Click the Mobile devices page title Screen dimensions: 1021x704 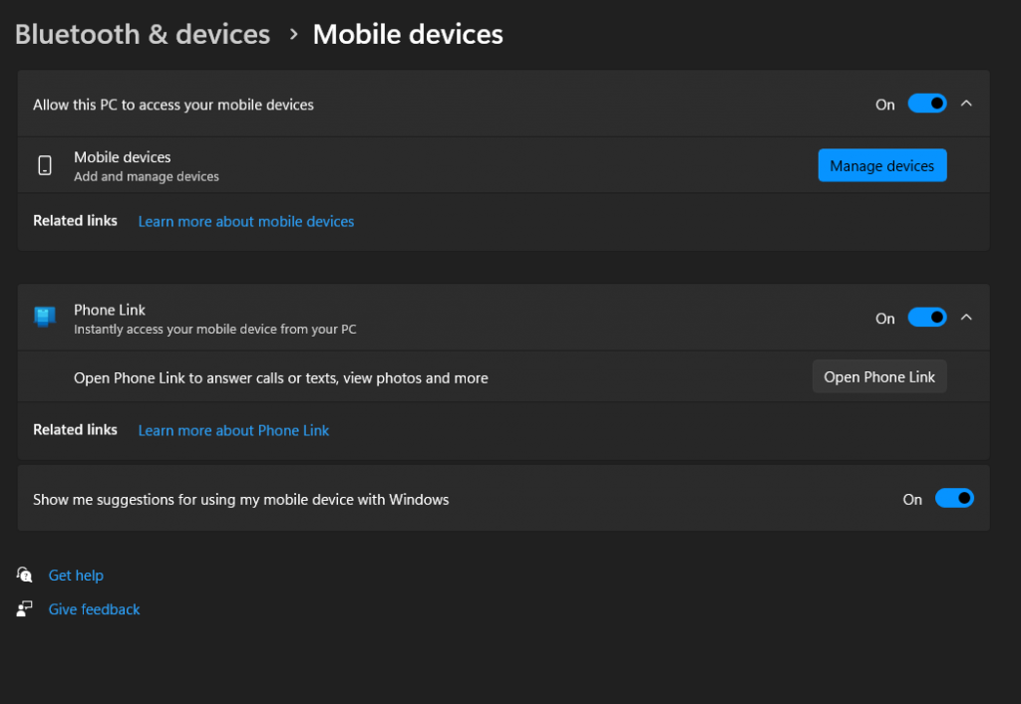point(408,34)
